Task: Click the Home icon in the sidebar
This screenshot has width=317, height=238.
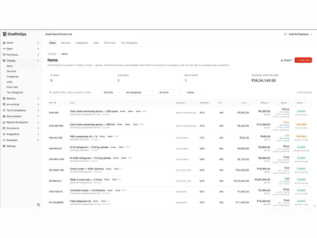Action: [x=4, y=43]
